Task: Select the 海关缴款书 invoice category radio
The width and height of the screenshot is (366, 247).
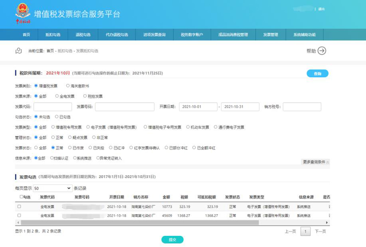Action: tap(68, 85)
